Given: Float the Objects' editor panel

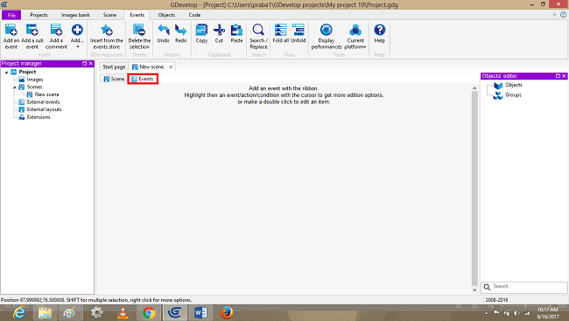Looking at the screenshot, I should click(x=558, y=76).
